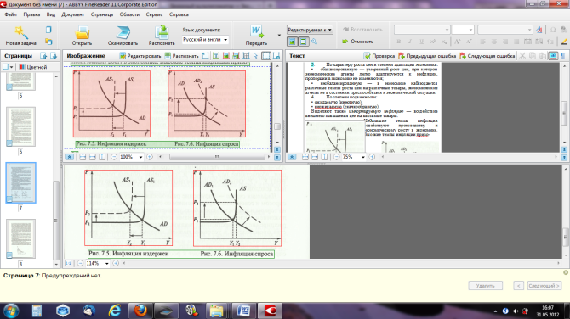The height and width of the screenshot is (319, 570).
Task: Toggle the pin button at Текст panel bottom-left
Action: point(292,157)
